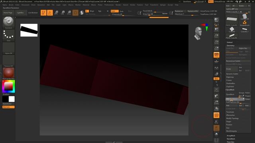Expand the Subtool palette section

click(229, 43)
